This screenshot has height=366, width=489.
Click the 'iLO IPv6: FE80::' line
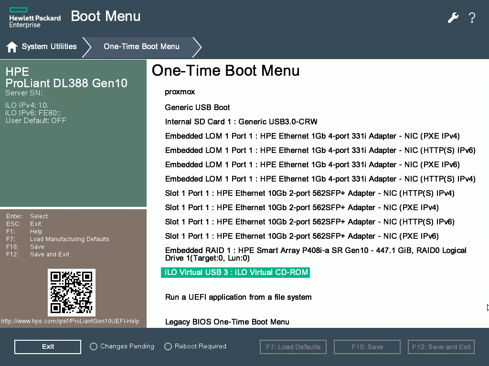pyautogui.click(x=33, y=113)
